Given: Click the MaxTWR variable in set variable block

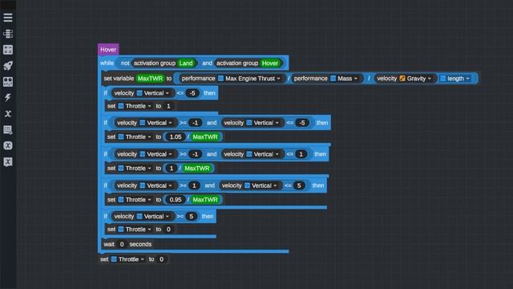Looking at the screenshot, I should [150, 79].
